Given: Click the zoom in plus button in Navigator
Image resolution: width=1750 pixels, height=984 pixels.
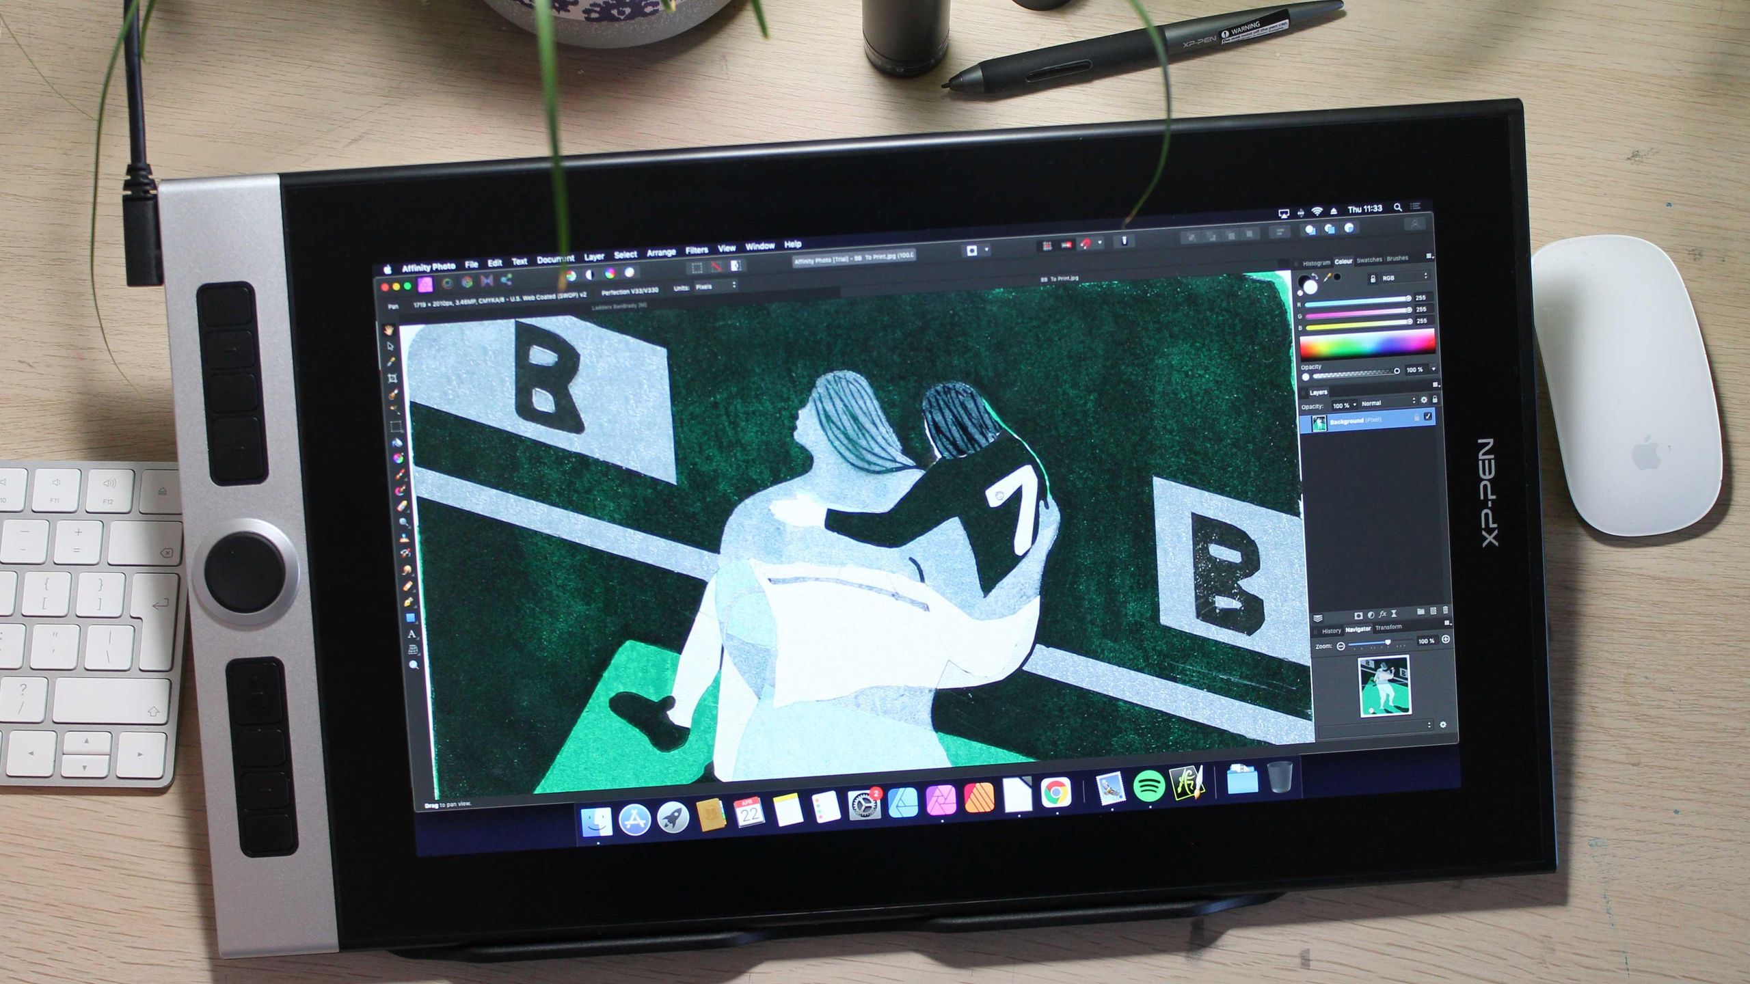Looking at the screenshot, I should pos(1446,640).
